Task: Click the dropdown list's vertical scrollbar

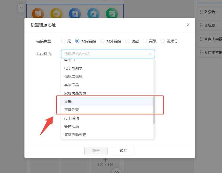Action: pyautogui.click(x=154, y=109)
